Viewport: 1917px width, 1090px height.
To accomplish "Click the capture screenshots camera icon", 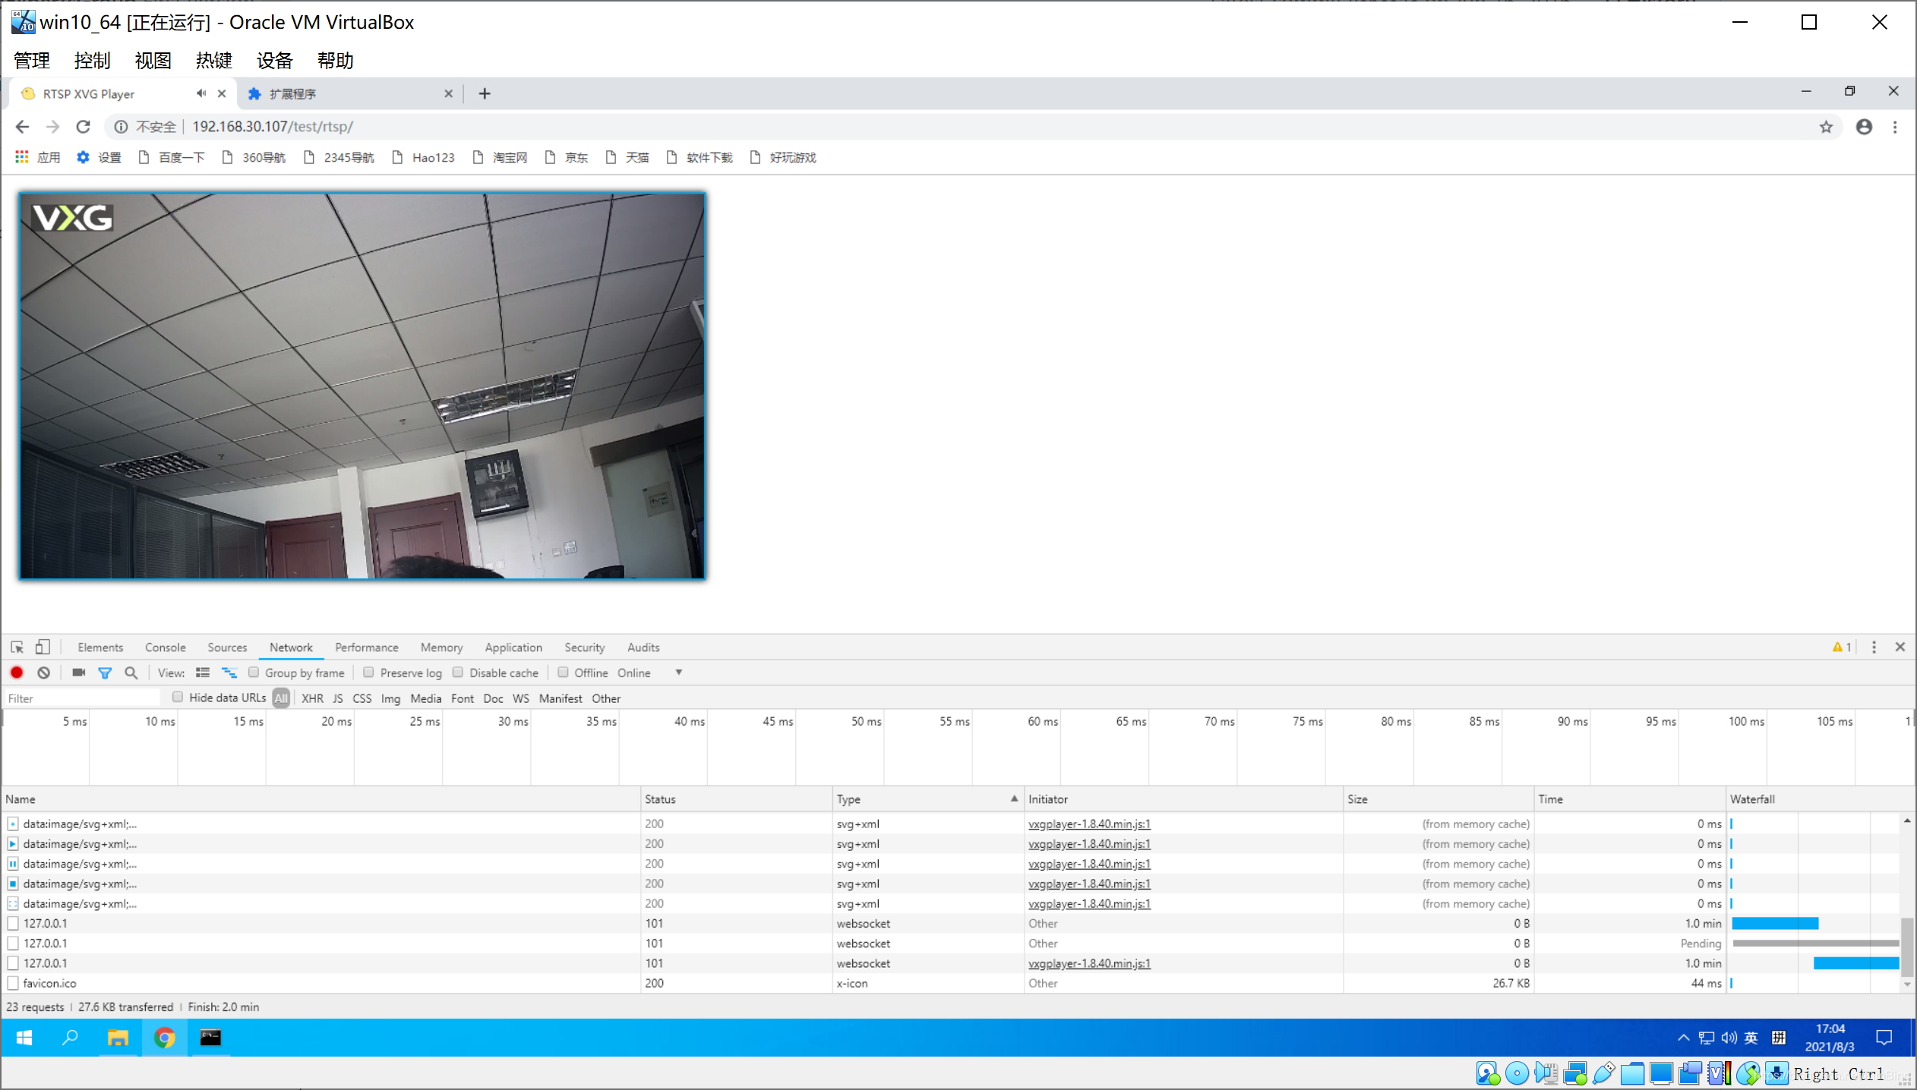I will coord(78,673).
